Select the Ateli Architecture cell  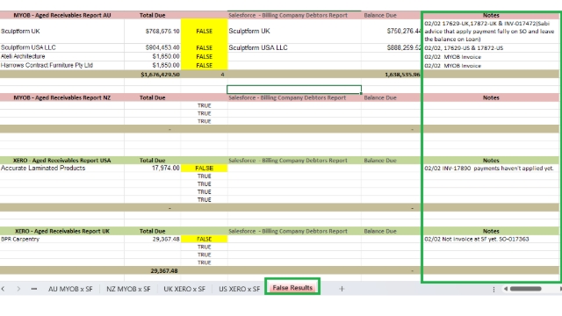coord(62,56)
